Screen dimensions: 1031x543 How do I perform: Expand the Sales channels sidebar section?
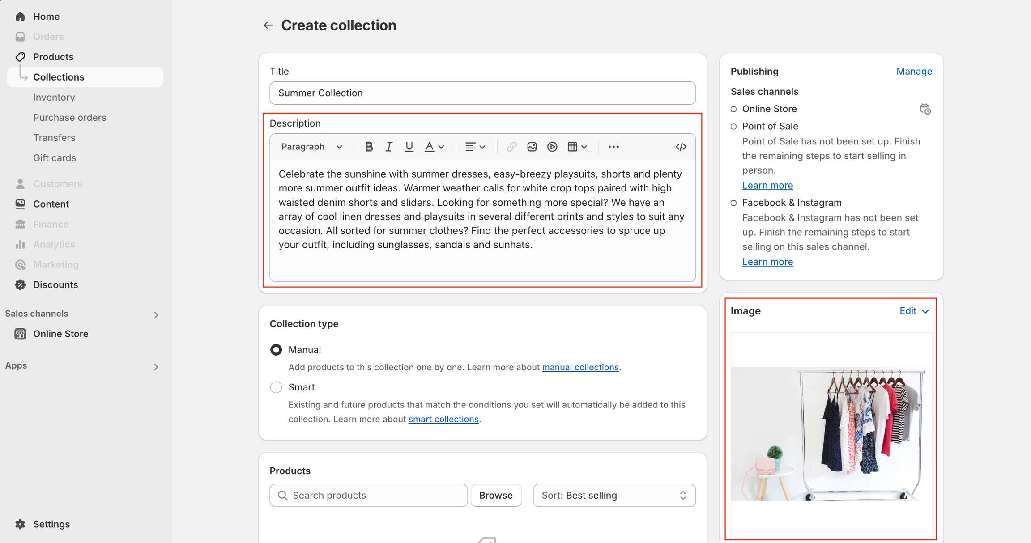pos(156,315)
